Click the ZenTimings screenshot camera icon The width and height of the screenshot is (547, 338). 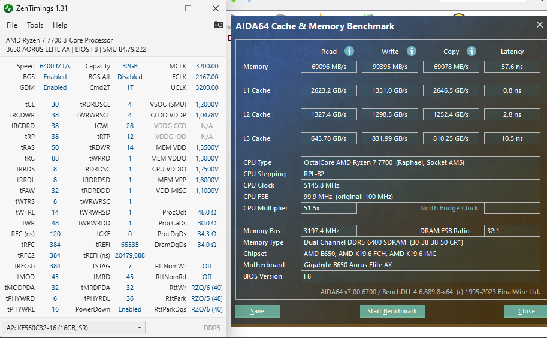pyautogui.click(x=219, y=25)
